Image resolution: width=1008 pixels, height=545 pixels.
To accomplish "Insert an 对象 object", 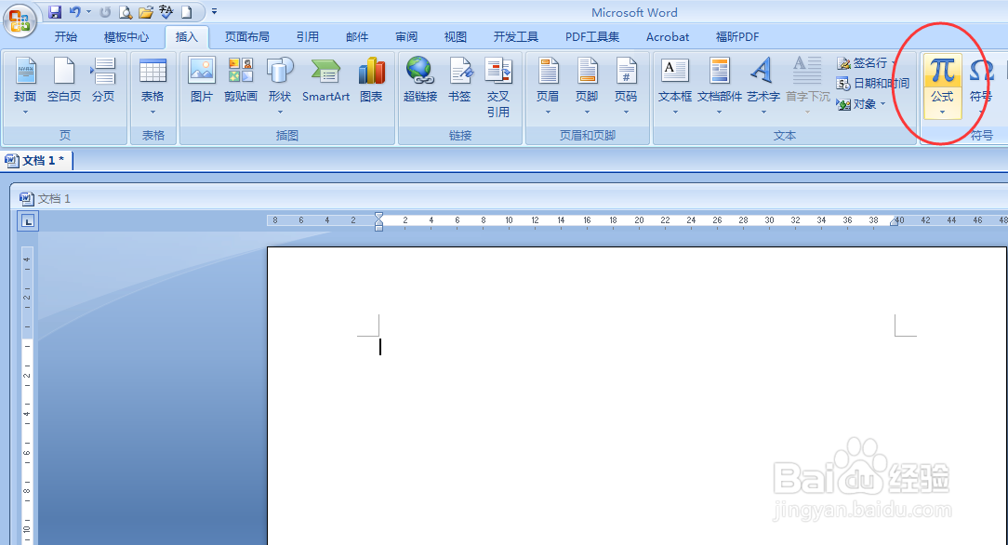I will coord(857,104).
